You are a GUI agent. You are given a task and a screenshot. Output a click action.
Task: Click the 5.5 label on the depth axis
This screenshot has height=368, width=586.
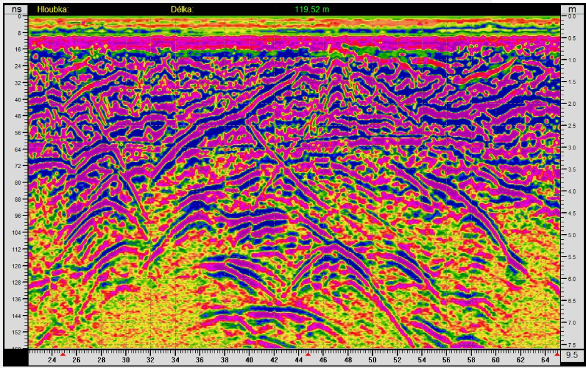point(572,257)
